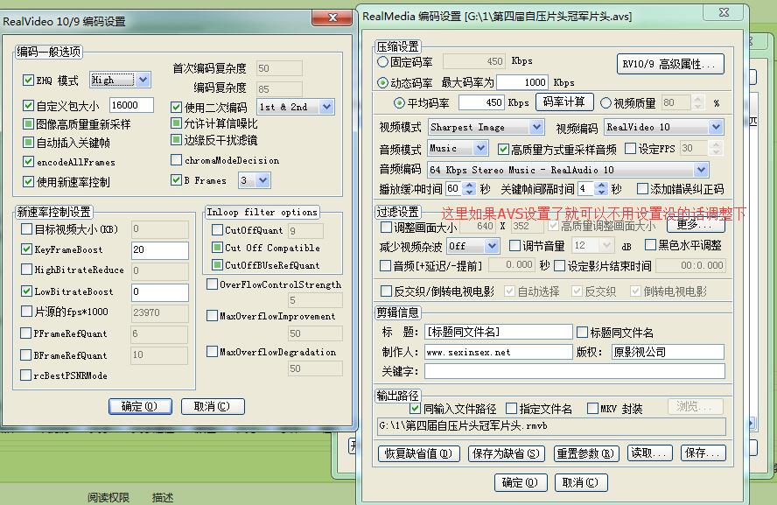
Task: Enable CutOffQuant checkbox
Action: coord(217,230)
